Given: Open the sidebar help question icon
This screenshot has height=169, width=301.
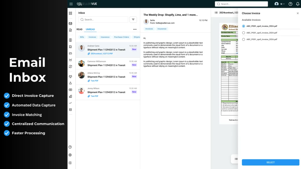Looking at the screenshot, I should 70,147.
